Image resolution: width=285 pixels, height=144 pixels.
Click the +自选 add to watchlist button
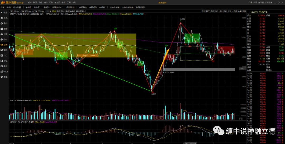[235, 11]
